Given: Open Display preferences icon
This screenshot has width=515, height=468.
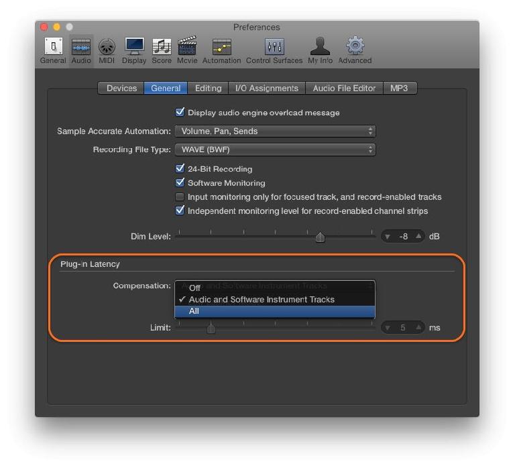Looking at the screenshot, I should click(134, 50).
